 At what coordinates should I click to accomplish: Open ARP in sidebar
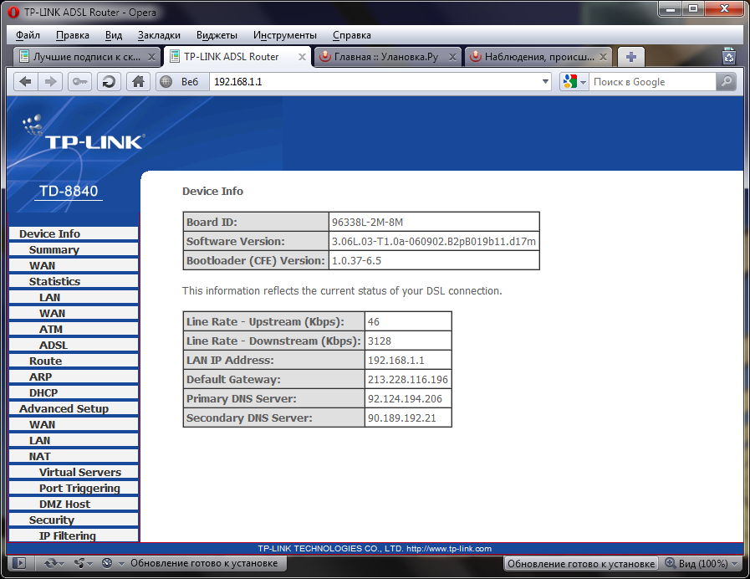coord(74,377)
